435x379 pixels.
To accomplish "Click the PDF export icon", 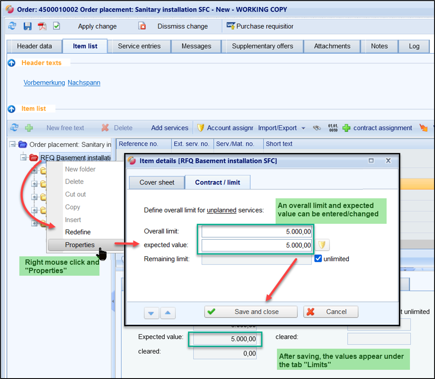I will pos(42,26).
